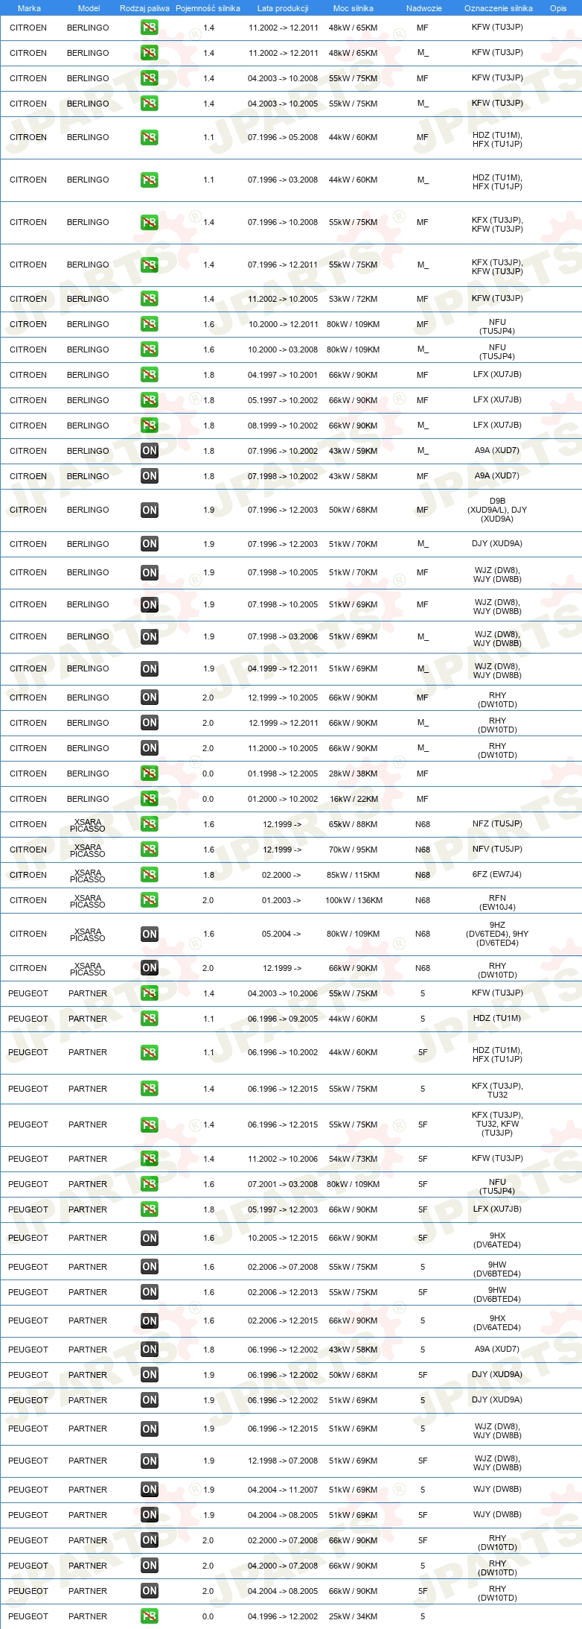Click the petrol icon in the Partner 07.2001 -> 03.2008 row
This screenshot has height=1629, width=582.
click(150, 1184)
